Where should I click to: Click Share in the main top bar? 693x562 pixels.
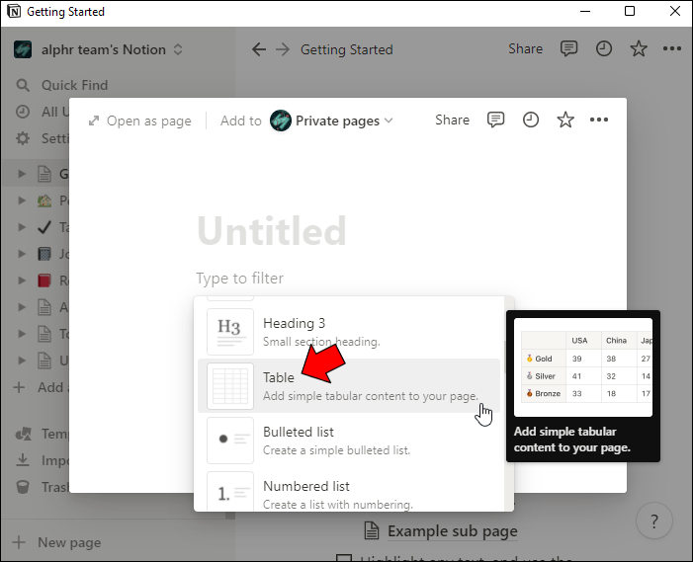[x=525, y=49]
